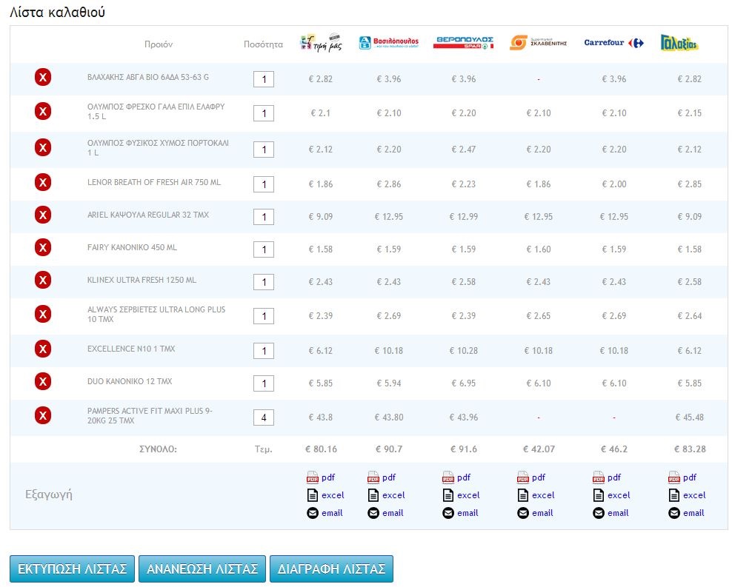Viewport: 732px width, 587px height.
Task: Remove FAIRY ΚΑΝΟΝΙΚΟ 450 ML from list
Action: [x=43, y=247]
